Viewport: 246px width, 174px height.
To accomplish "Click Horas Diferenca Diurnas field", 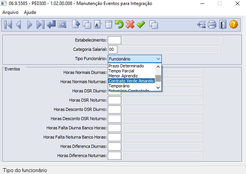I will coord(114,146).
